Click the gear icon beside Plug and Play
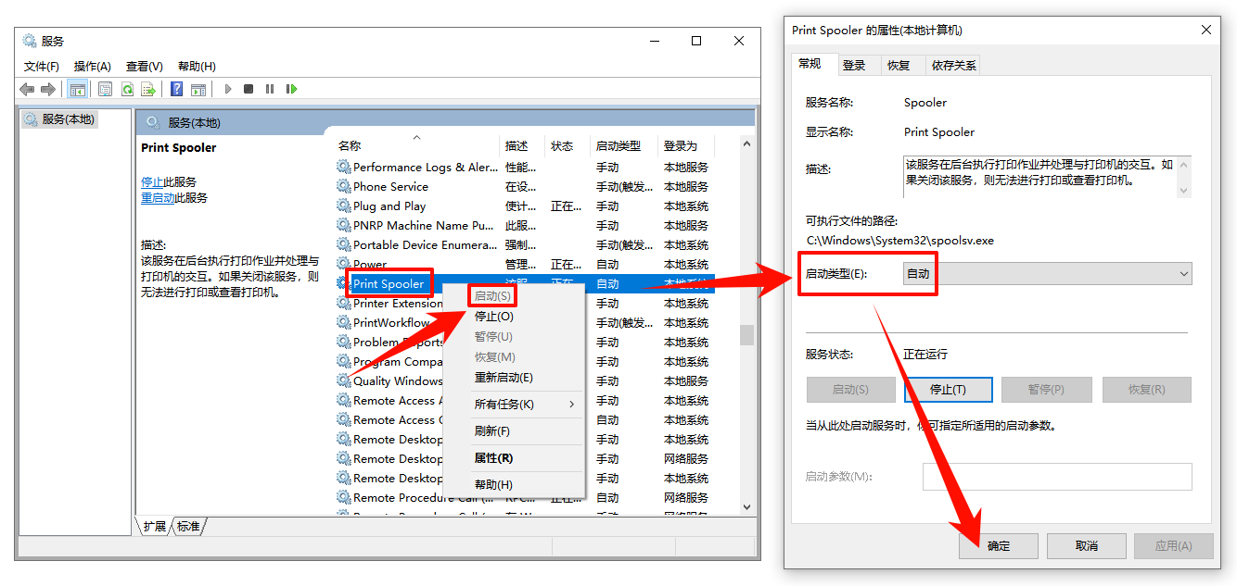 pos(344,206)
